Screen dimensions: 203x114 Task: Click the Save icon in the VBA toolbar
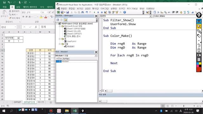pos(68,12)
